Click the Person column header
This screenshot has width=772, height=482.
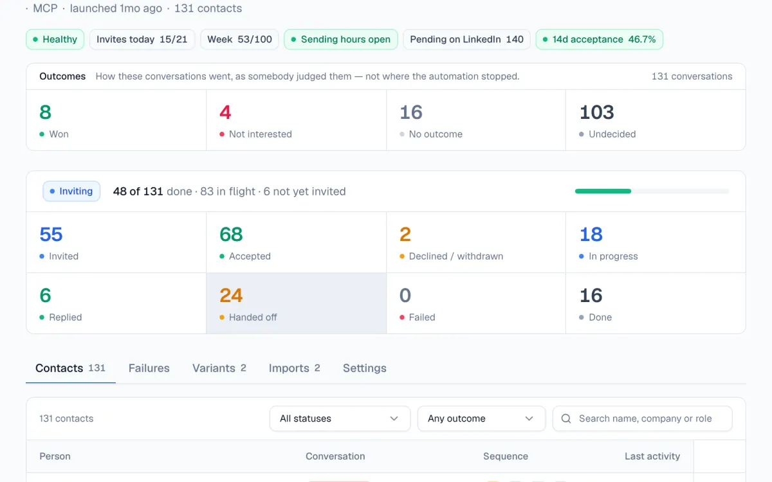(55, 456)
